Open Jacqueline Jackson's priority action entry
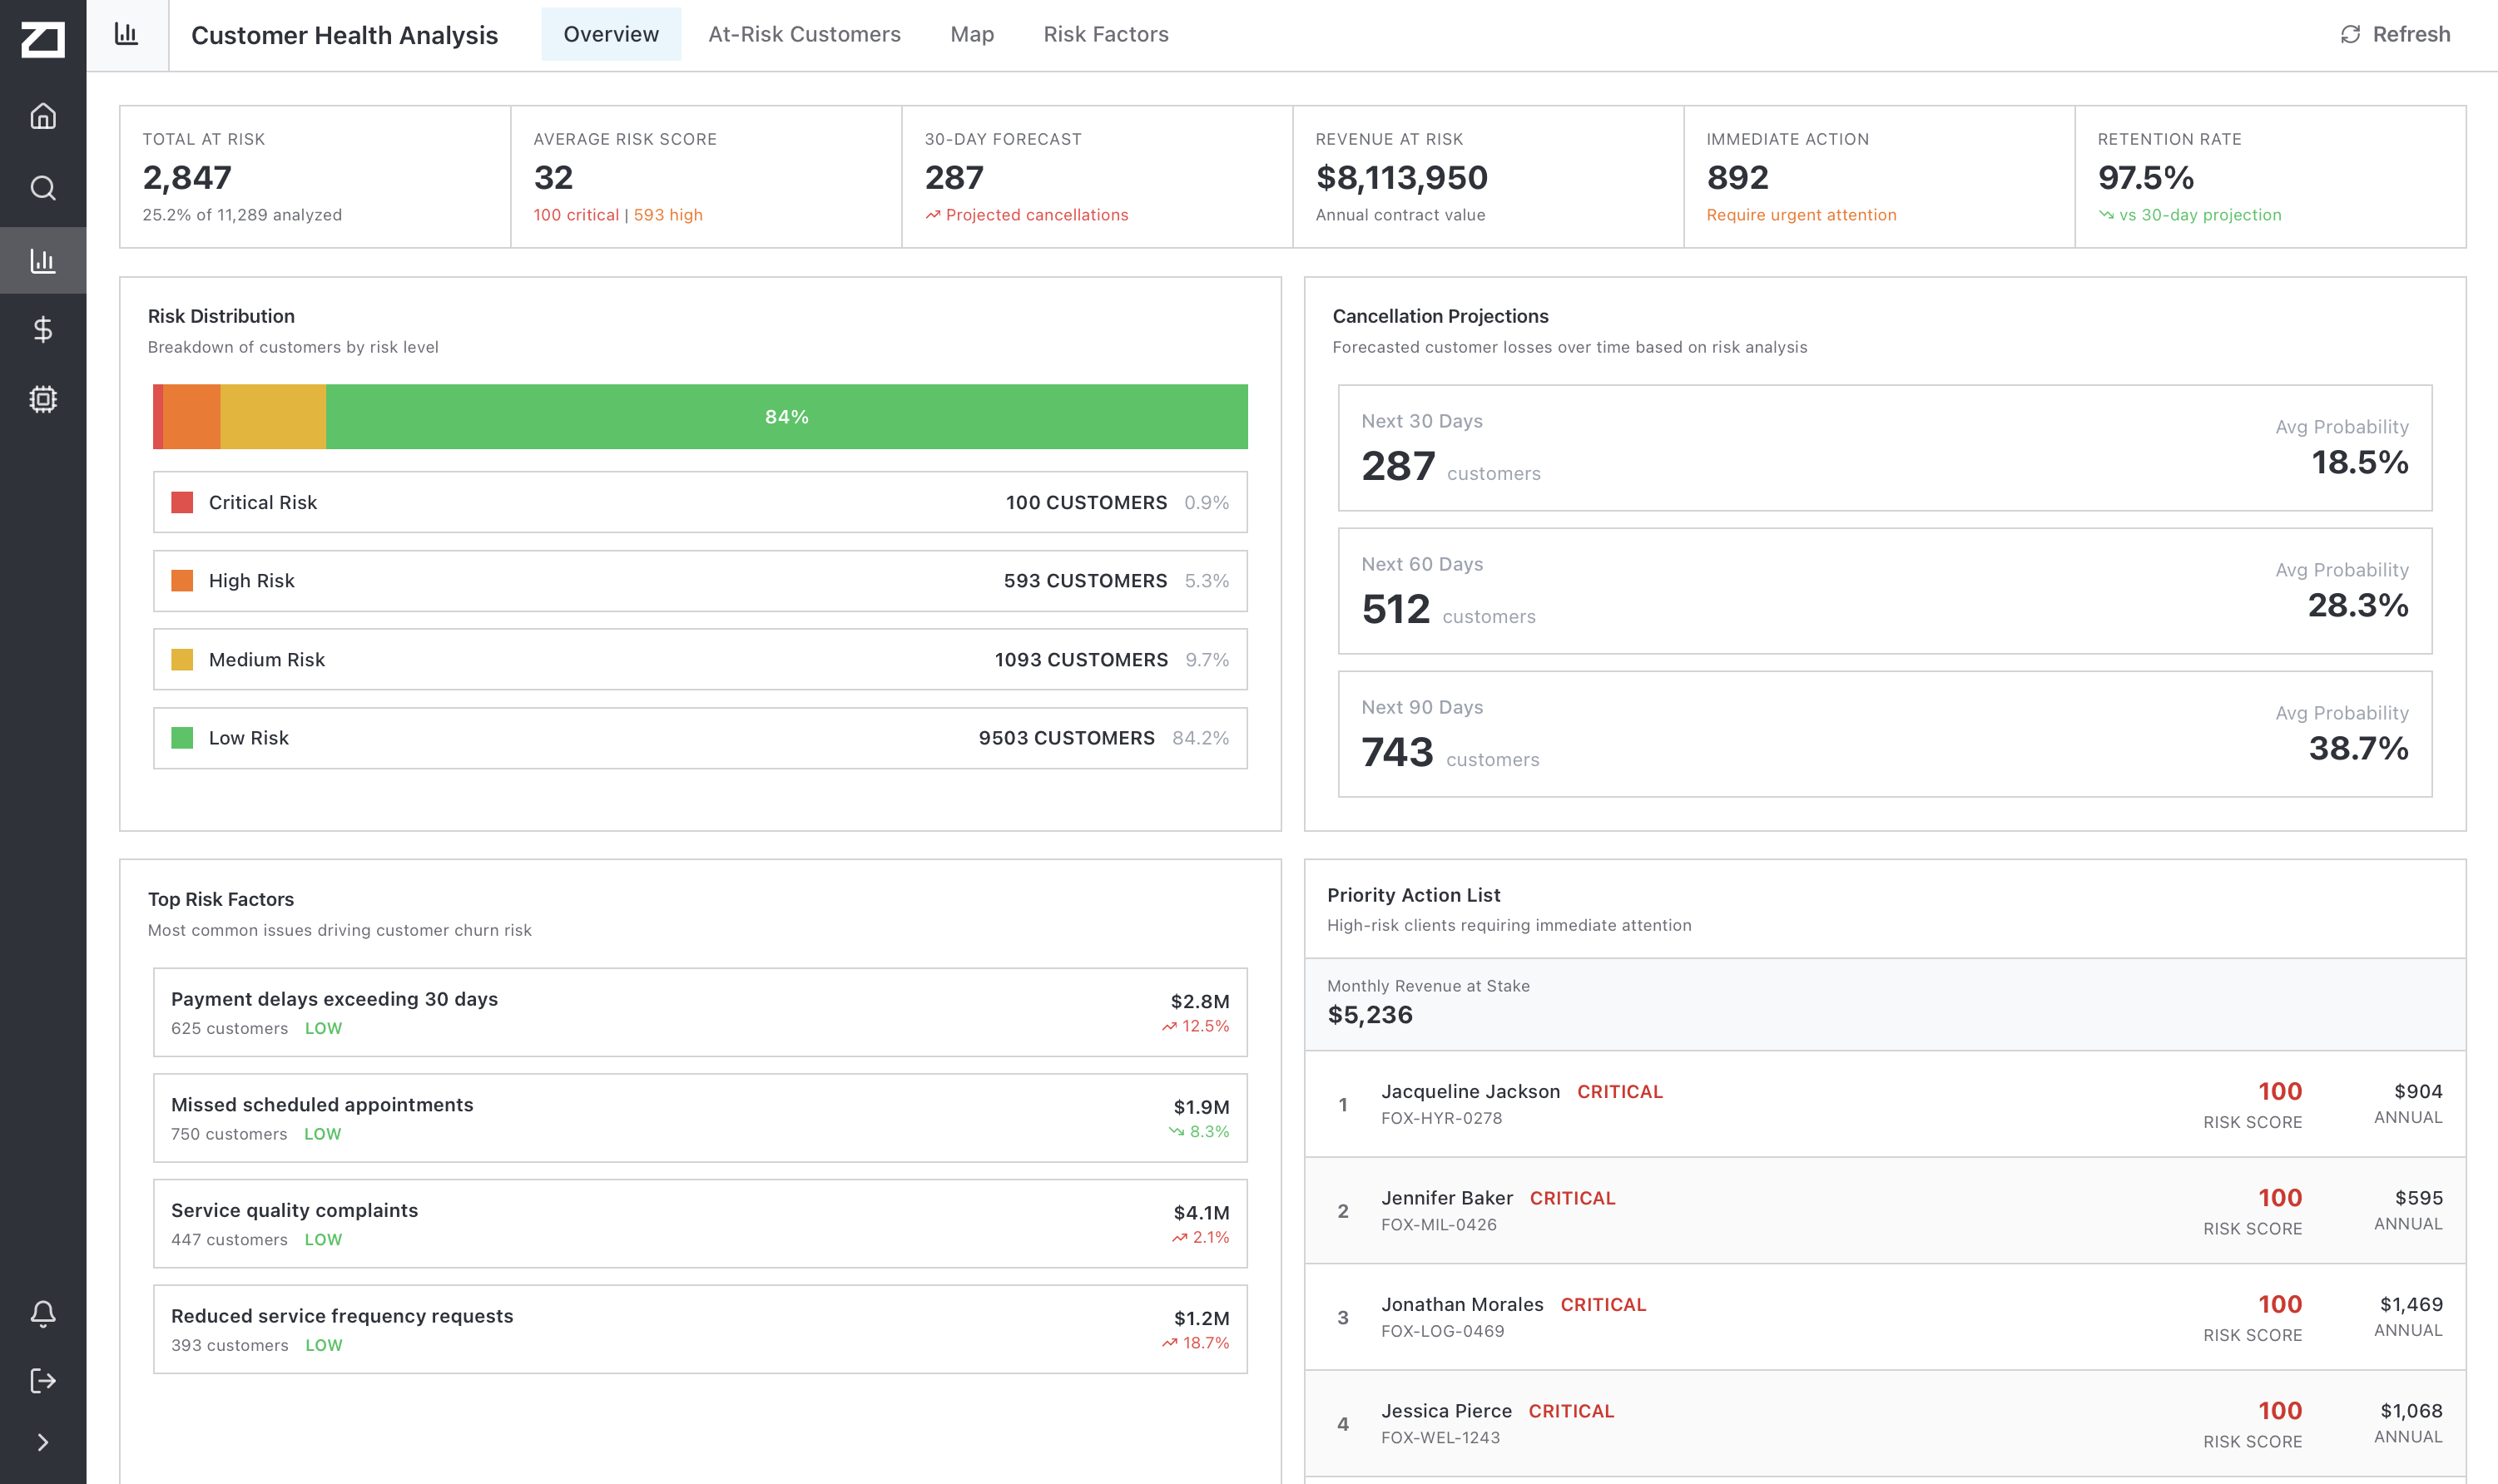 (x=1885, y=1104)
